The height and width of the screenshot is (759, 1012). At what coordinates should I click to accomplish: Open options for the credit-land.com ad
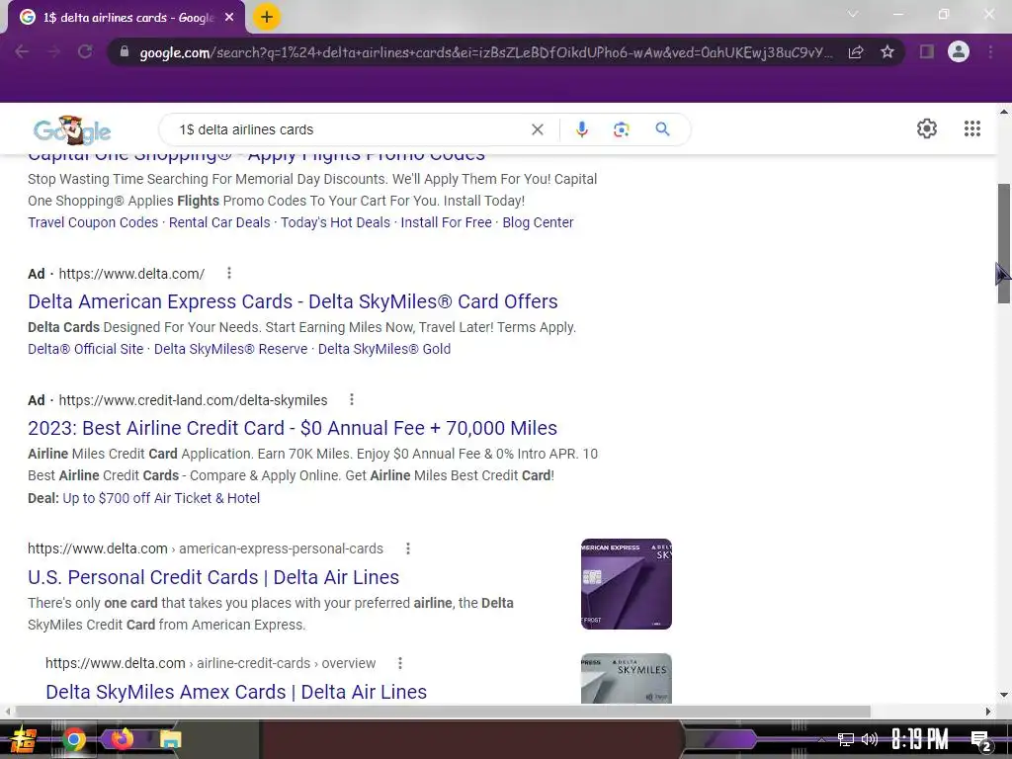tap(352, 399)
